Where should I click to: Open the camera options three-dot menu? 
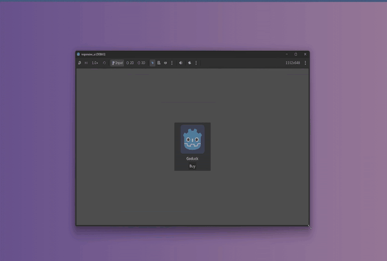196,63
